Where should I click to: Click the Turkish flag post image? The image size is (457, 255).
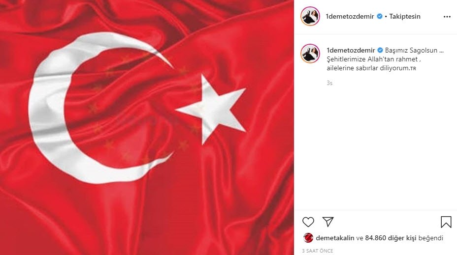[x=147, y=127]
